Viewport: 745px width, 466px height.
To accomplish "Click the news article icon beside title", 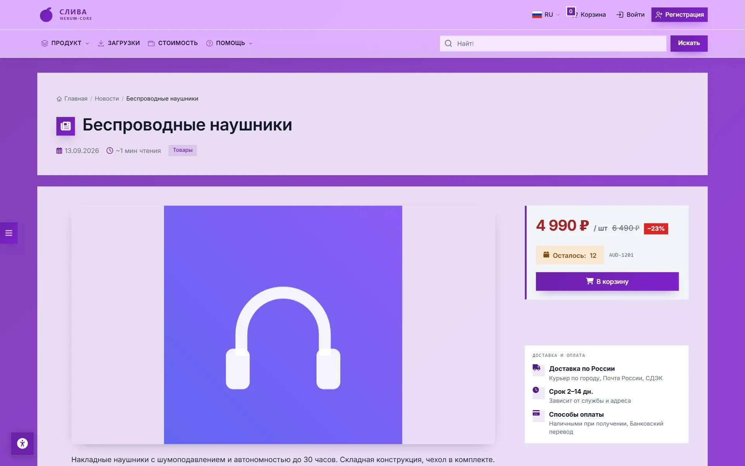I will coord(66,126).
